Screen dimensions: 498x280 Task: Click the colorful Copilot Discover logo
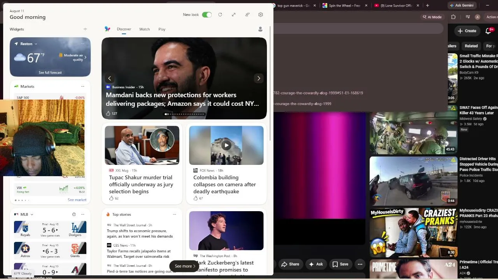pyautogui.click(x=107, y=29)
